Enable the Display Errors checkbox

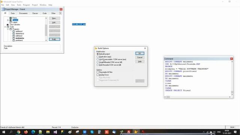click(x=97, y=75)
